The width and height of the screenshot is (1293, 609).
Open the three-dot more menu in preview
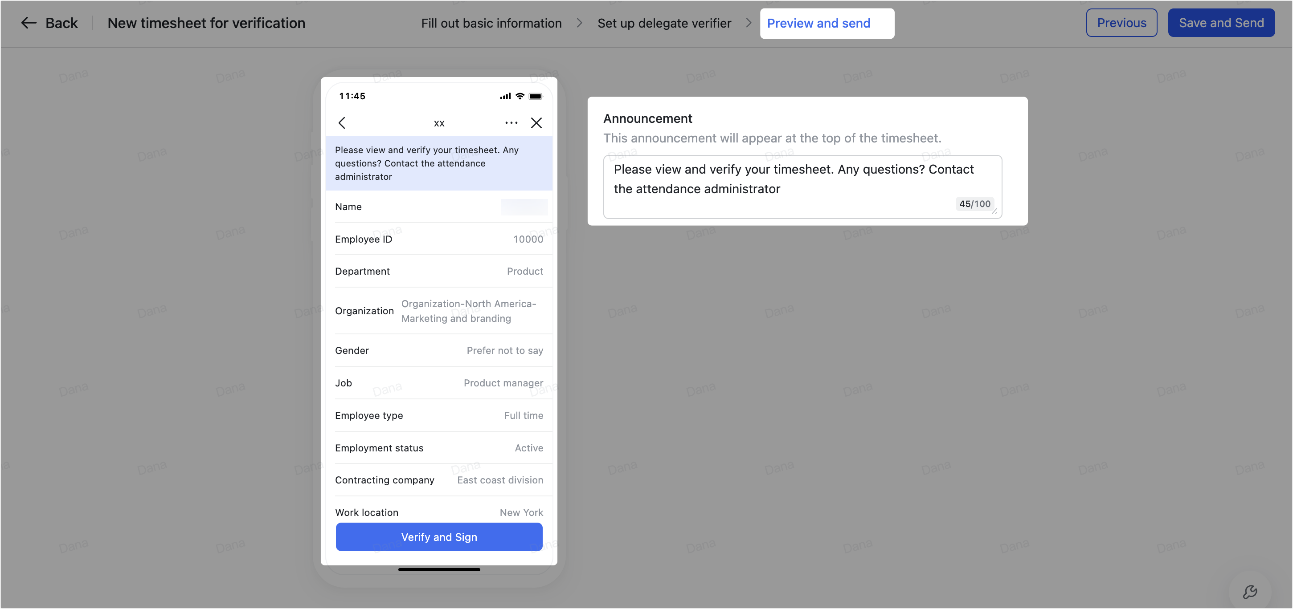(511, 123)
